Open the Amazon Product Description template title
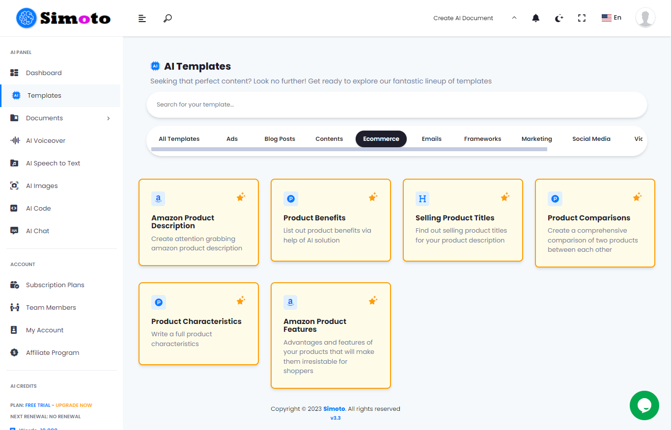Viewport: 671px width, 430px height. tap(183, 222)
